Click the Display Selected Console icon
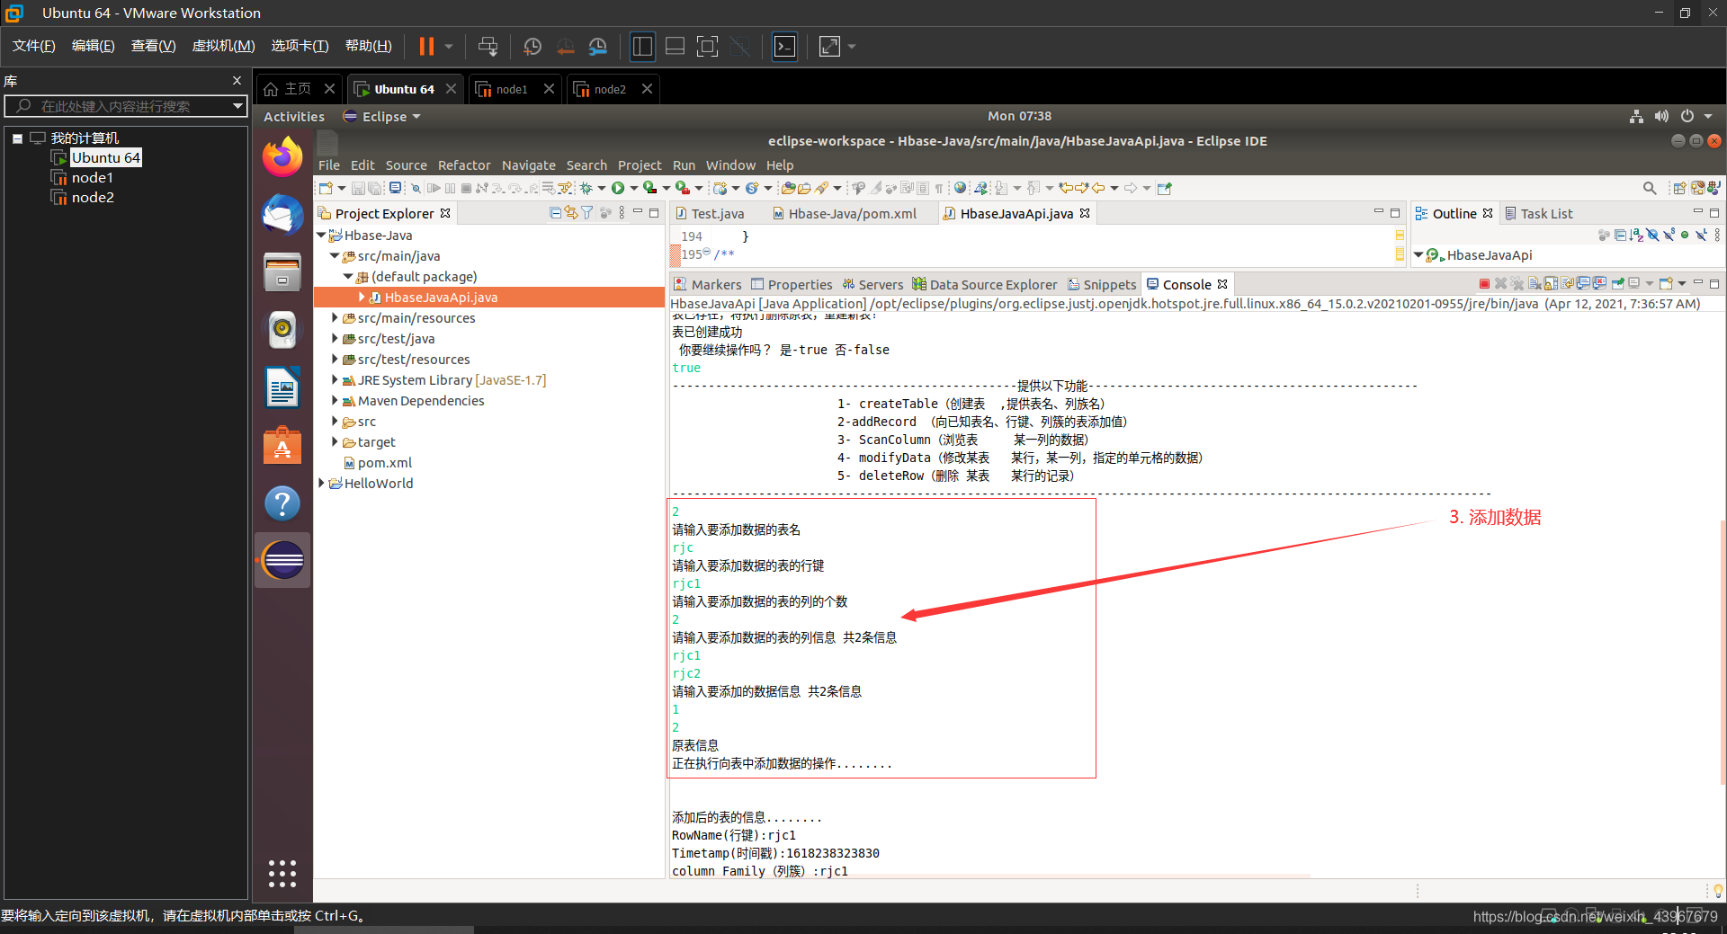The image size is (1727, 934). 1633,284
